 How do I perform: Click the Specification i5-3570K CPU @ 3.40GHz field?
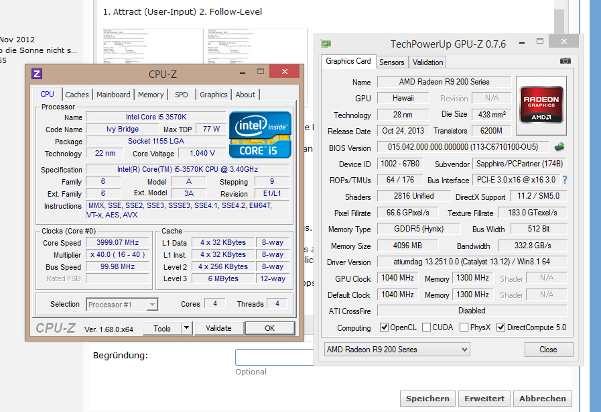pyautogui.click(x=188, y=169)
